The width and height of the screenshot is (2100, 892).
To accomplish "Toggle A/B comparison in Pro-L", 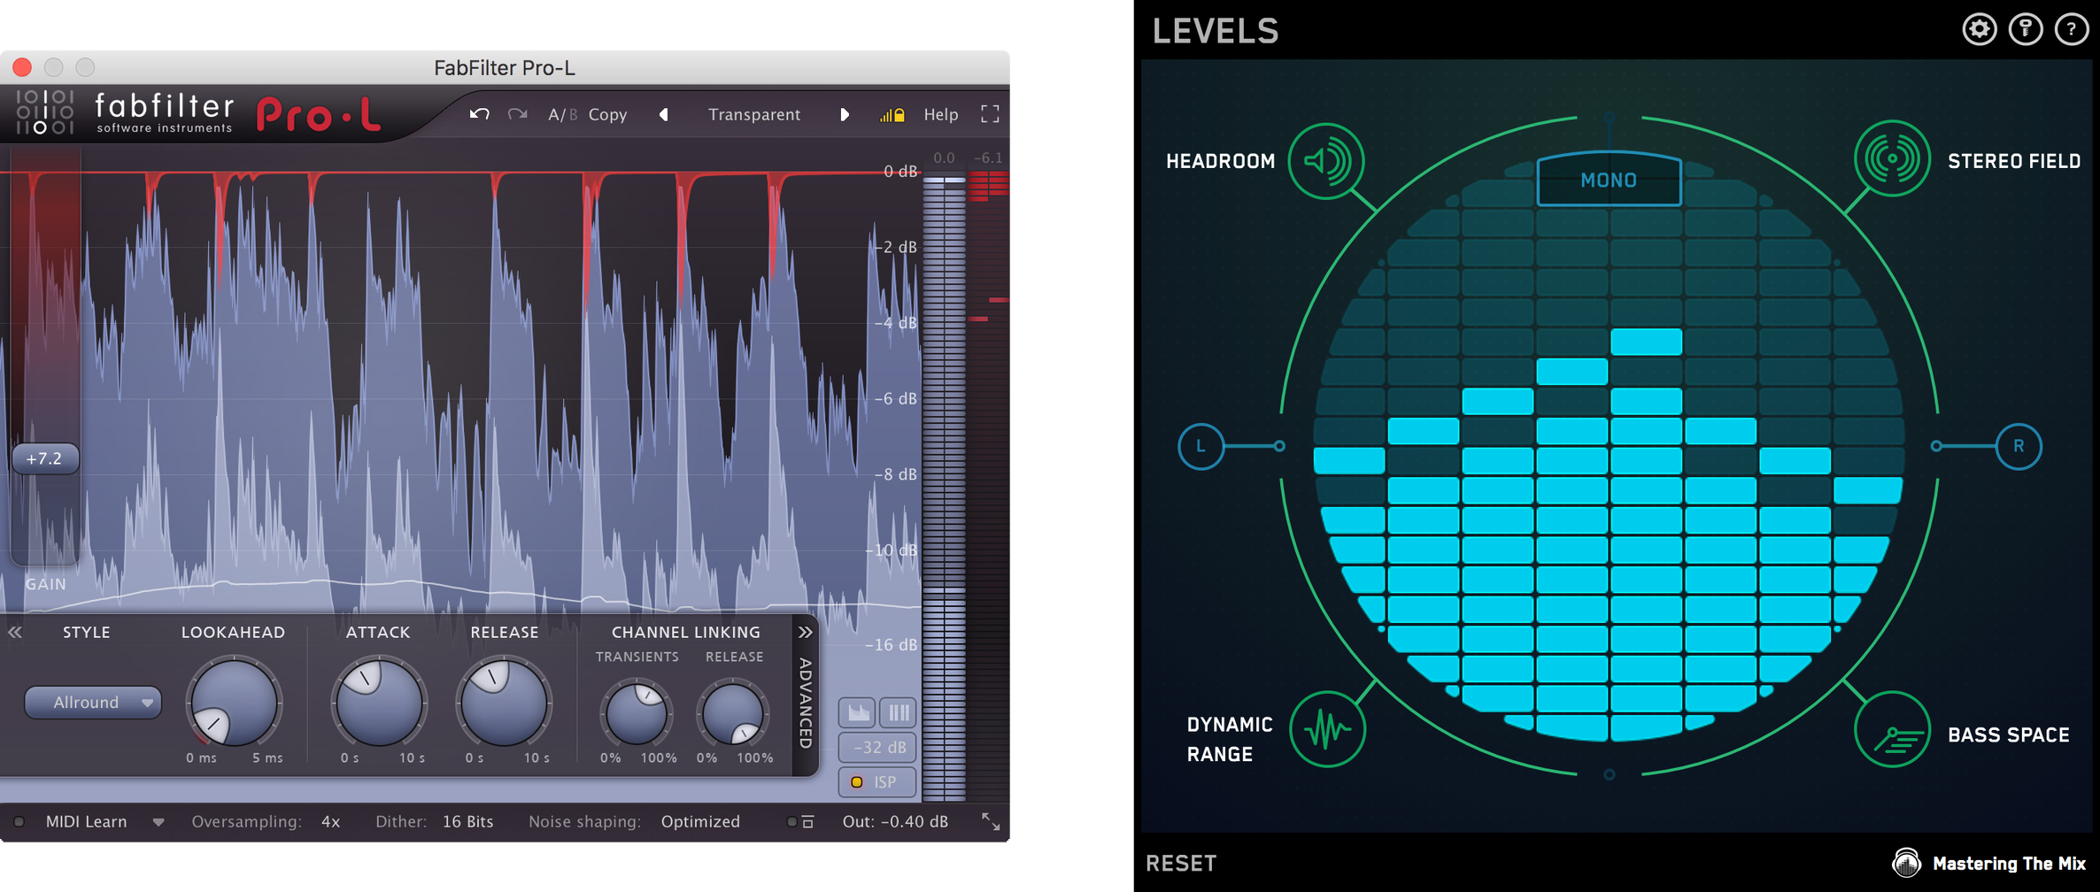I will tap(562, 114).
